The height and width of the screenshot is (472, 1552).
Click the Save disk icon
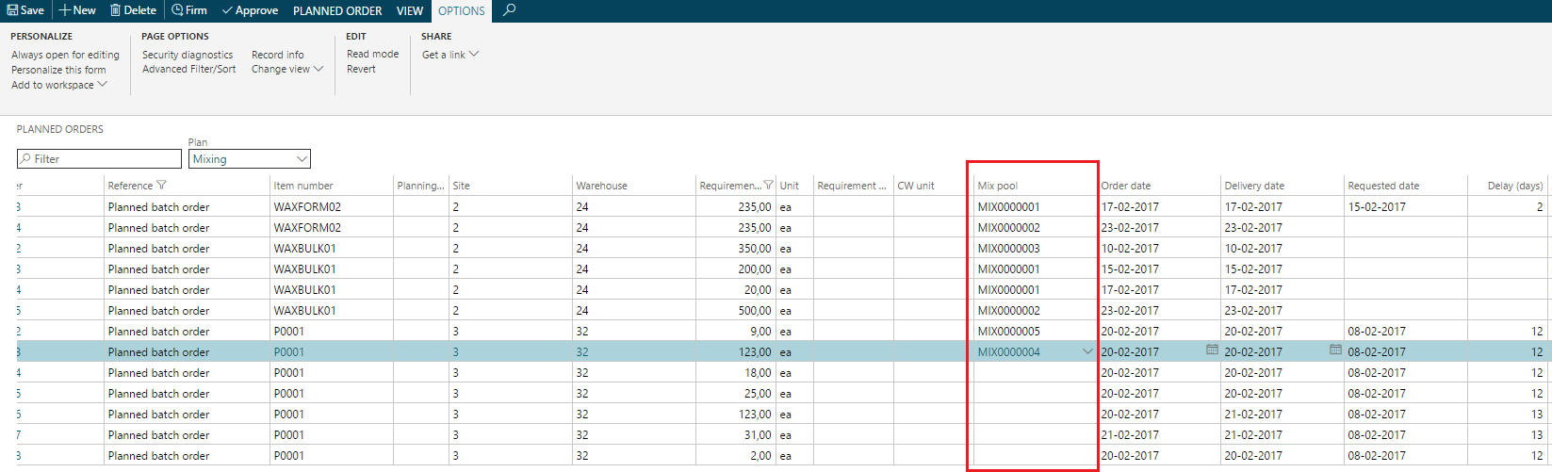(x=13, y=10)
